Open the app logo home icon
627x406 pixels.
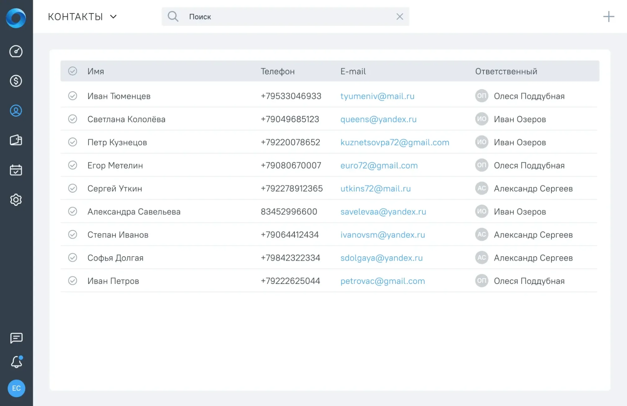coord(16,18)
